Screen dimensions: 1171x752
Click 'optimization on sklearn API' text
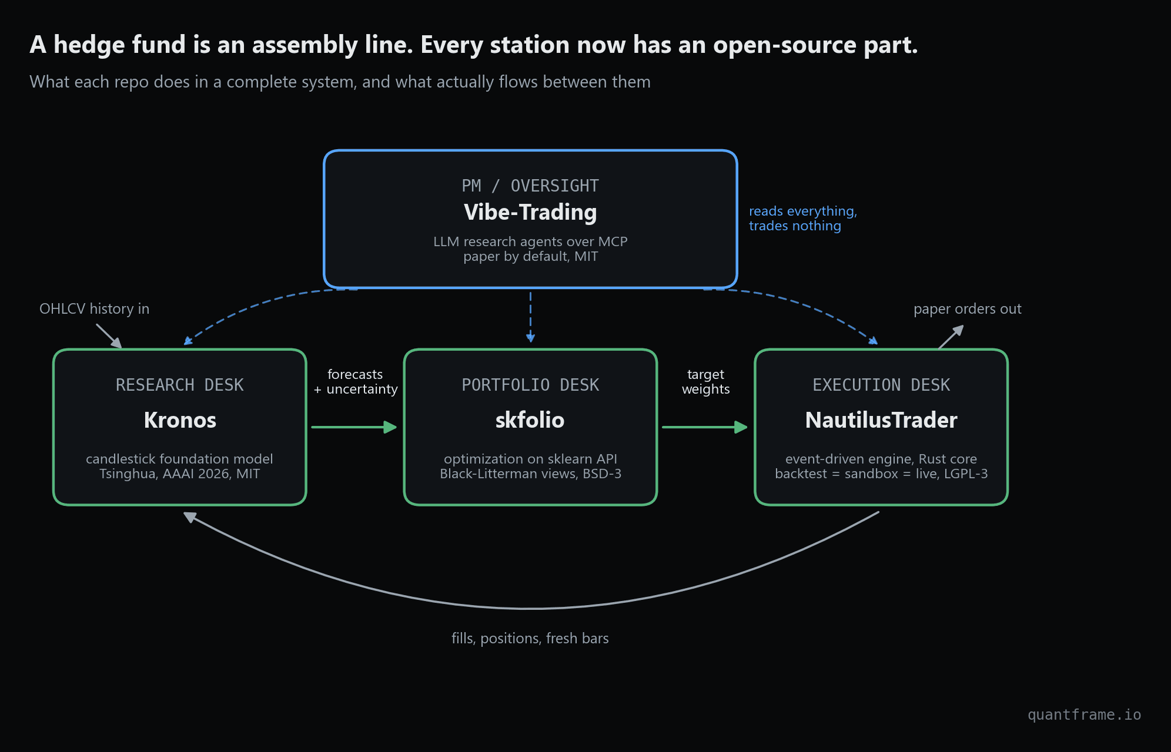[530, 459]
